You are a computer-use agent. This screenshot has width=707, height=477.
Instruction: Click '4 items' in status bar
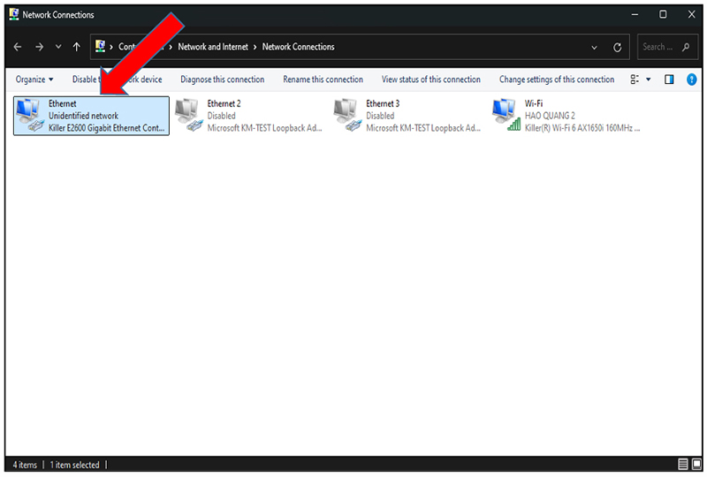click(25, 465)
